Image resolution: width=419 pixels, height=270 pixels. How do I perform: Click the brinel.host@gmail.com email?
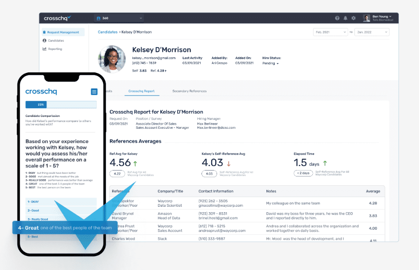click(x=218, y=218)
